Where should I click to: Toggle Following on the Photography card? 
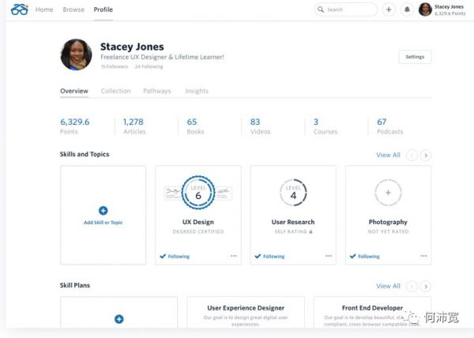pos(365,256)
